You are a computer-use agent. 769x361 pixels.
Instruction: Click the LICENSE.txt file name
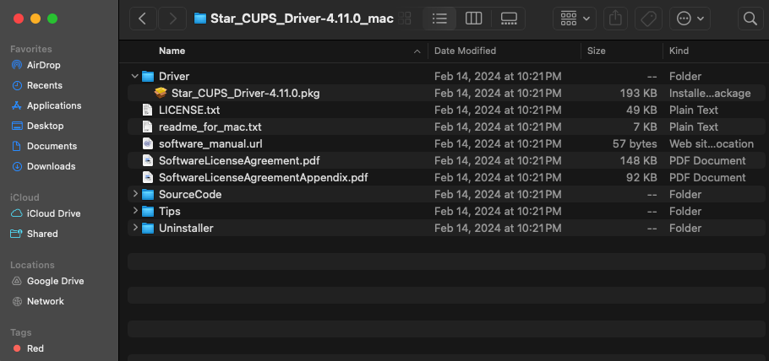pos(189,110)
